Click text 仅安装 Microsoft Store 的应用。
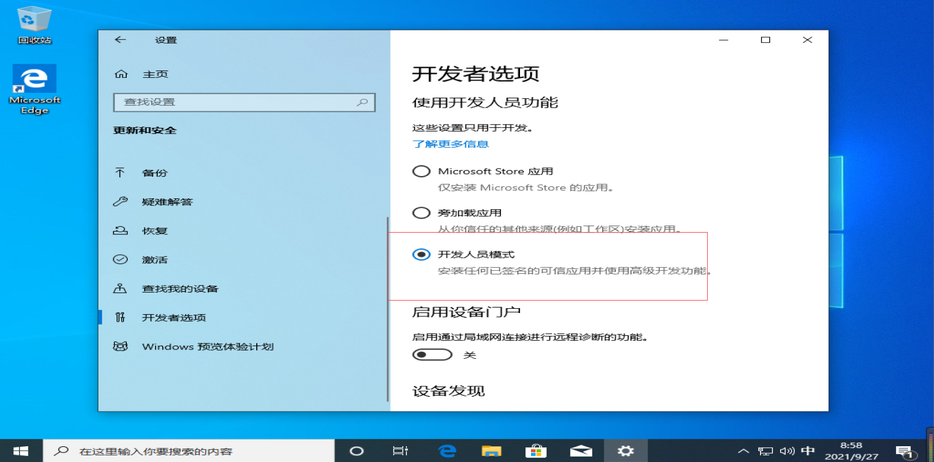The image size is (934, 462). point(526,188)
